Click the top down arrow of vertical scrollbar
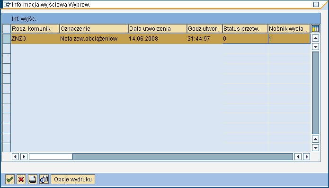 (315, 46)
